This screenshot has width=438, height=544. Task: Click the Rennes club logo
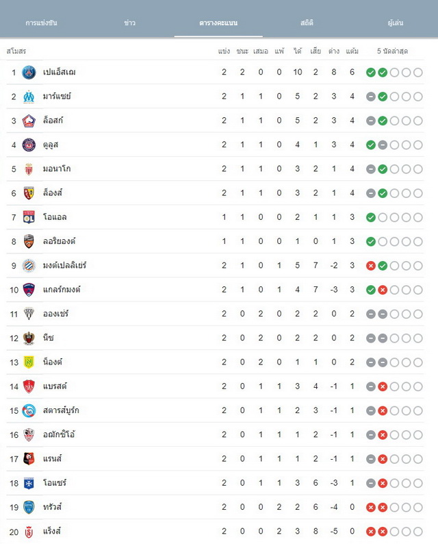coord(29,458)
